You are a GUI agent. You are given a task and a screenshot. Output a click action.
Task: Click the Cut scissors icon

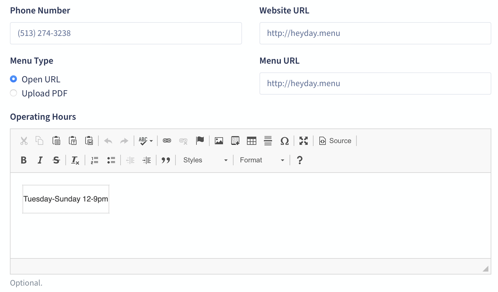tap(24, 141)
